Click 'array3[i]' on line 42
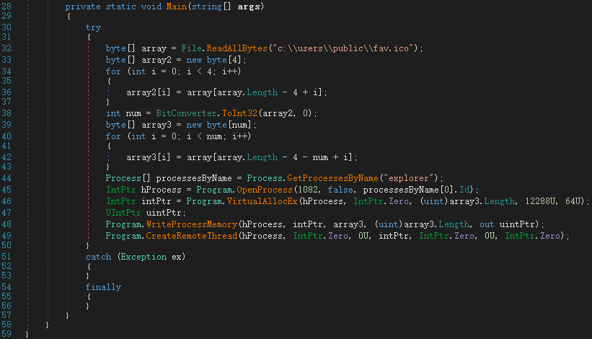Viewport: 592px width, 339px height. [149, 157]
